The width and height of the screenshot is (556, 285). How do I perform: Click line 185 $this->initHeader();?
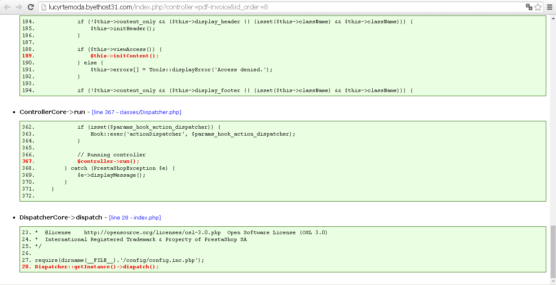[123, 28]
